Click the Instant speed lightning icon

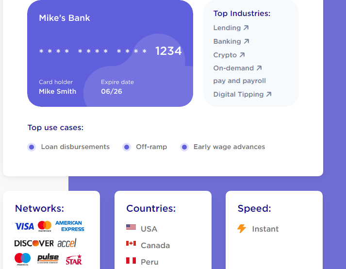242,229
